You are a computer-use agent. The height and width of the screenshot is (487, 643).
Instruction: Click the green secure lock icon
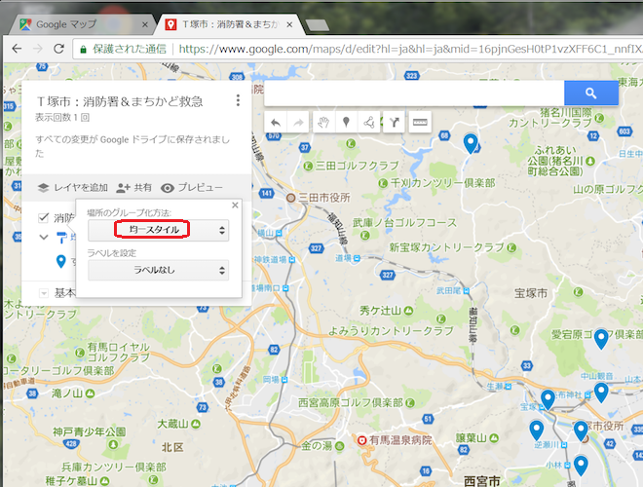click(x=83, y=50)
